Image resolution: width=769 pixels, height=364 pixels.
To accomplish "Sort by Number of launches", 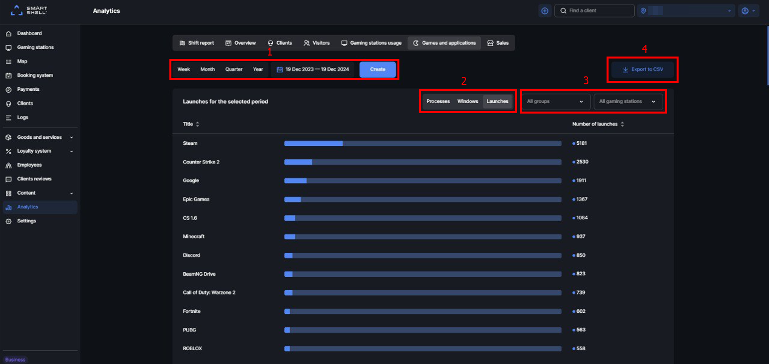I will 598,124.
